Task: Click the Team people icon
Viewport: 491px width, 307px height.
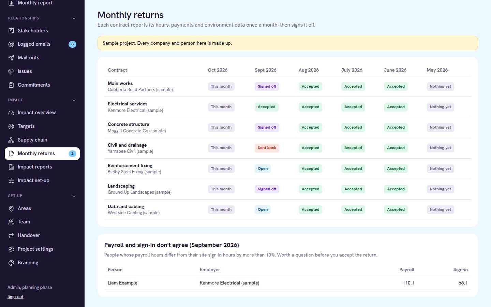Action: (11, 222)
